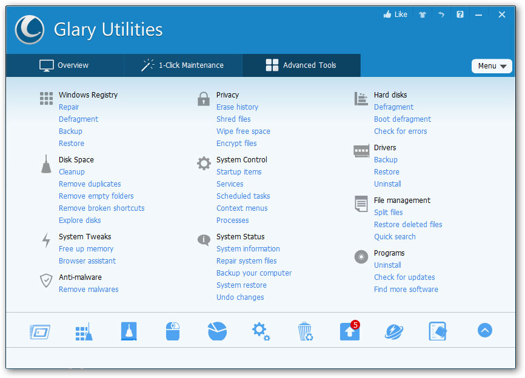525x378 pixels.
Task: Select Startup items under System Control
Action: coord(239,171)
